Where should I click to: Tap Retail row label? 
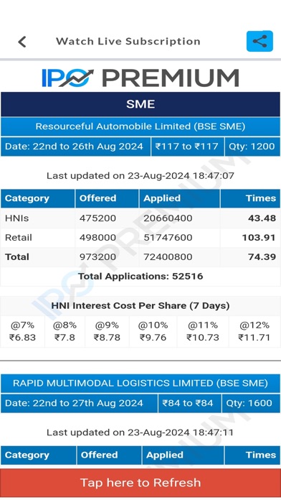point(19,238)
